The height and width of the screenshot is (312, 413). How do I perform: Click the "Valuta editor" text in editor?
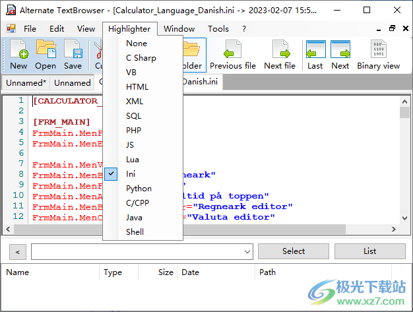pos(231,217)
